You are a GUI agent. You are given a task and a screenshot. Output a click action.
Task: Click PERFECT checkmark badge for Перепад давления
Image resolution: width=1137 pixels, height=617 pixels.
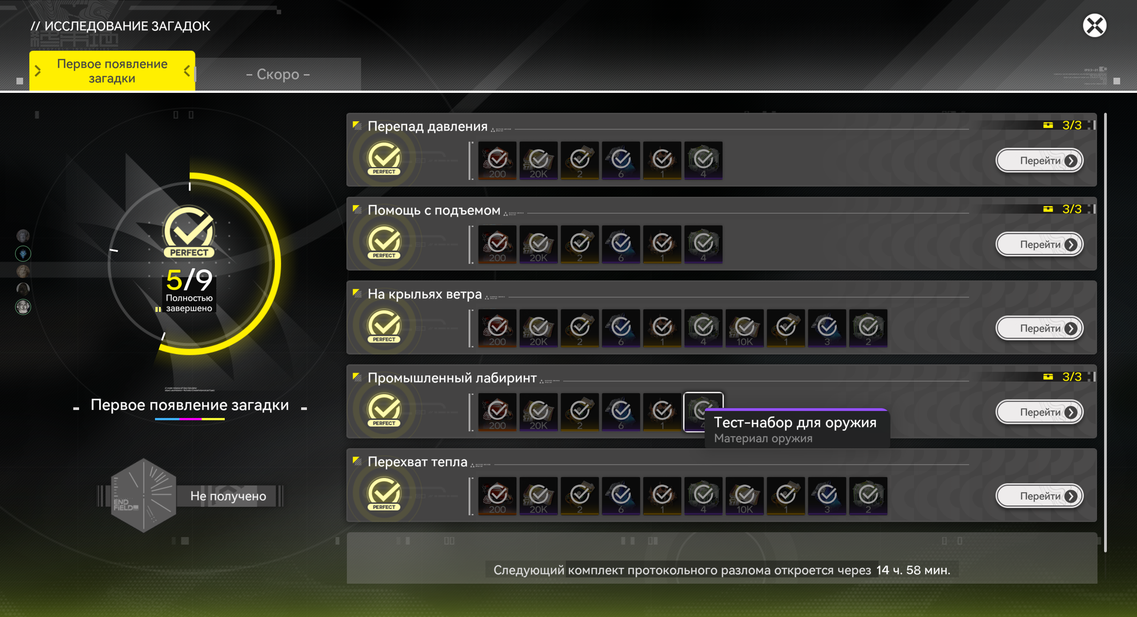tap(384, 159)
